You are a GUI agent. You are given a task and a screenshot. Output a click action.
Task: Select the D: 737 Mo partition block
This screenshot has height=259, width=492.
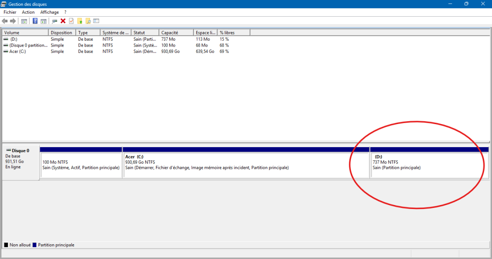pos(429,165)
